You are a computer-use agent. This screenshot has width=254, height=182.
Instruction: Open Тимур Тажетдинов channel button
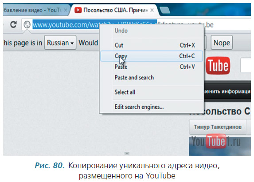click(x=218, y=127)
